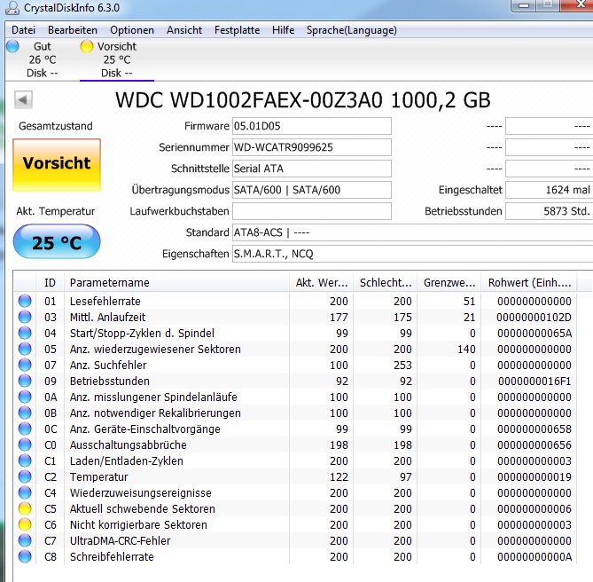593x582 pixels.
Task: Click the yellow Vorsicht health status button
Action: click(57, 165)
